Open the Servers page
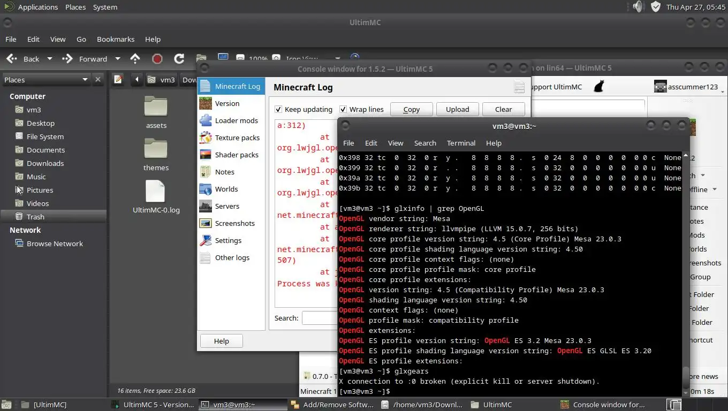The image size is (728, 411). [231, 206]
